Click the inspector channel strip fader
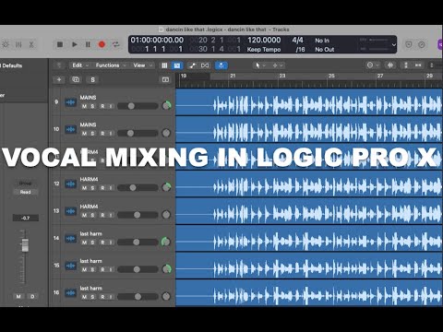This screenshot has width=443, height=332. (25, 245)
